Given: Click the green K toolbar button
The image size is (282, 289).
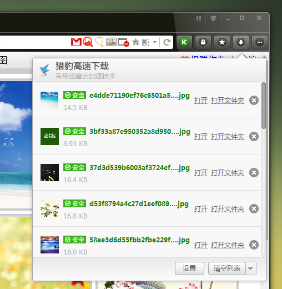Looking at the screenshot, I should pos(184,42).
